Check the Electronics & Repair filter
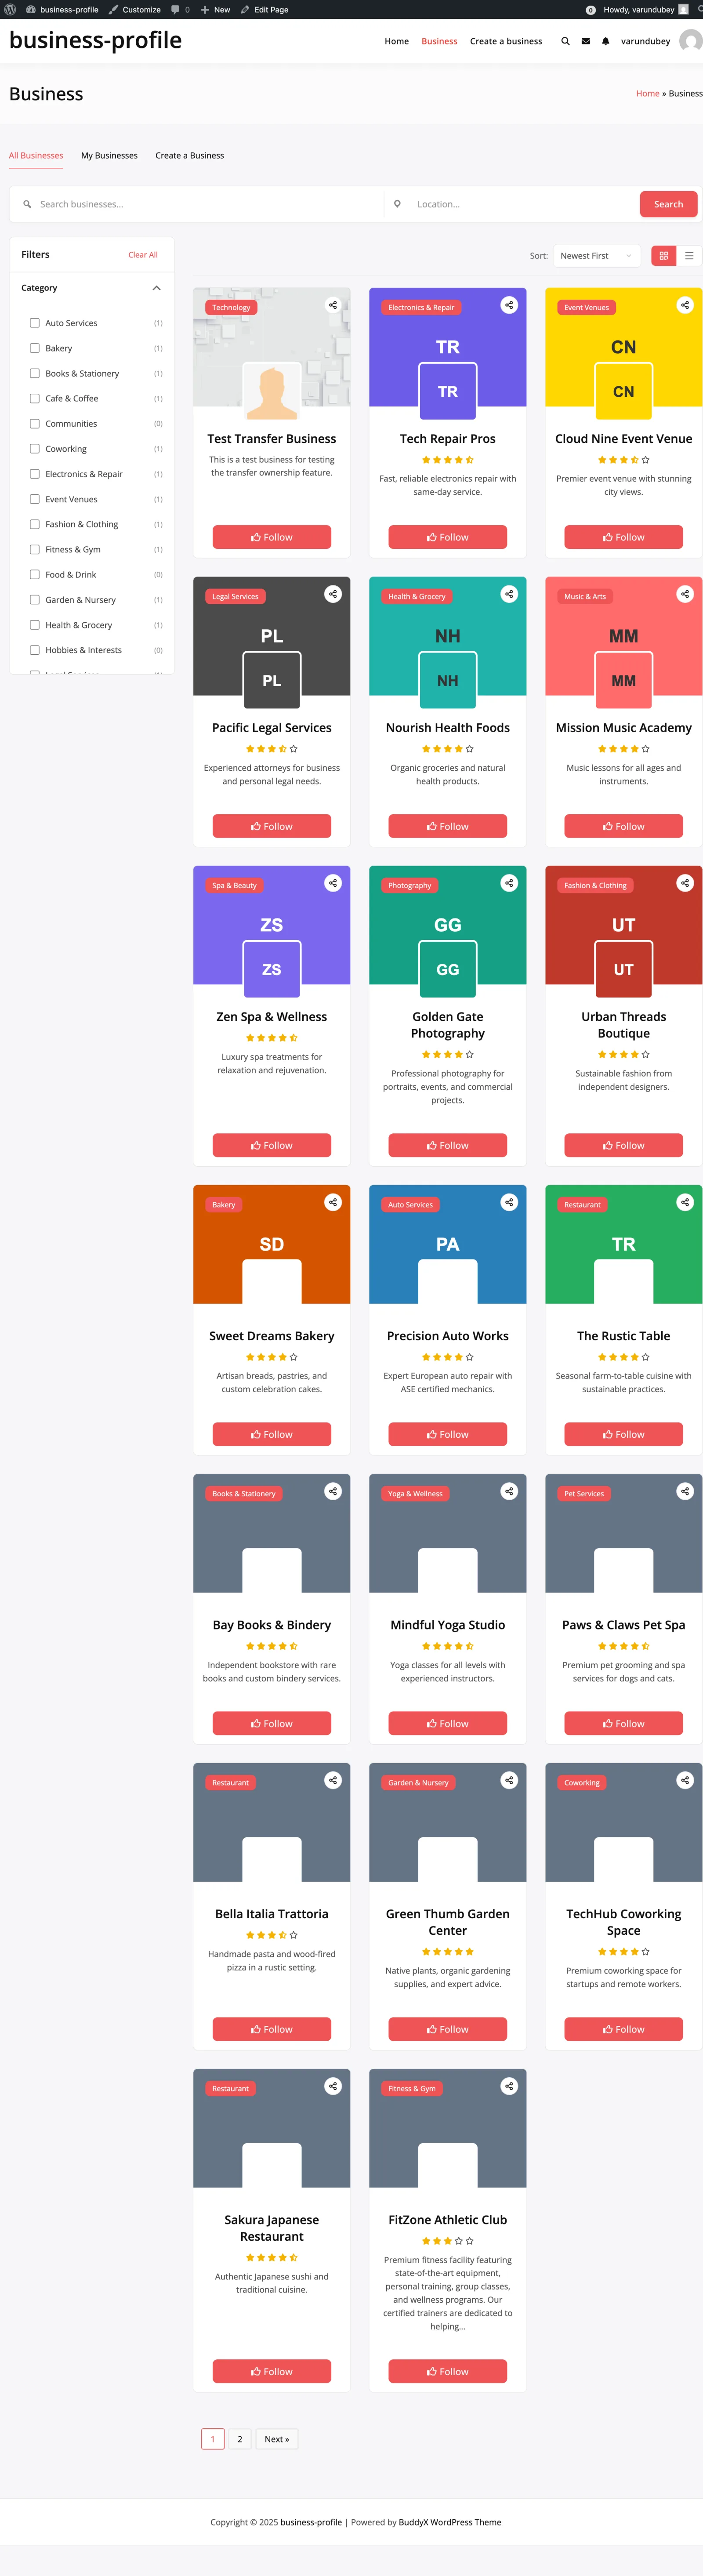This screenshot has height=2576, width=703. 35,474
